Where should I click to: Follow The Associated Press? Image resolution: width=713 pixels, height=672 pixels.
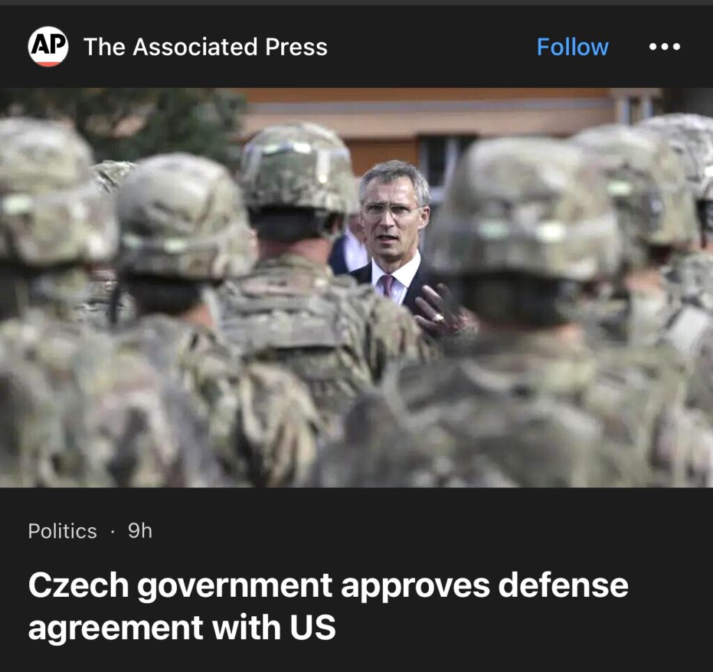572,47
